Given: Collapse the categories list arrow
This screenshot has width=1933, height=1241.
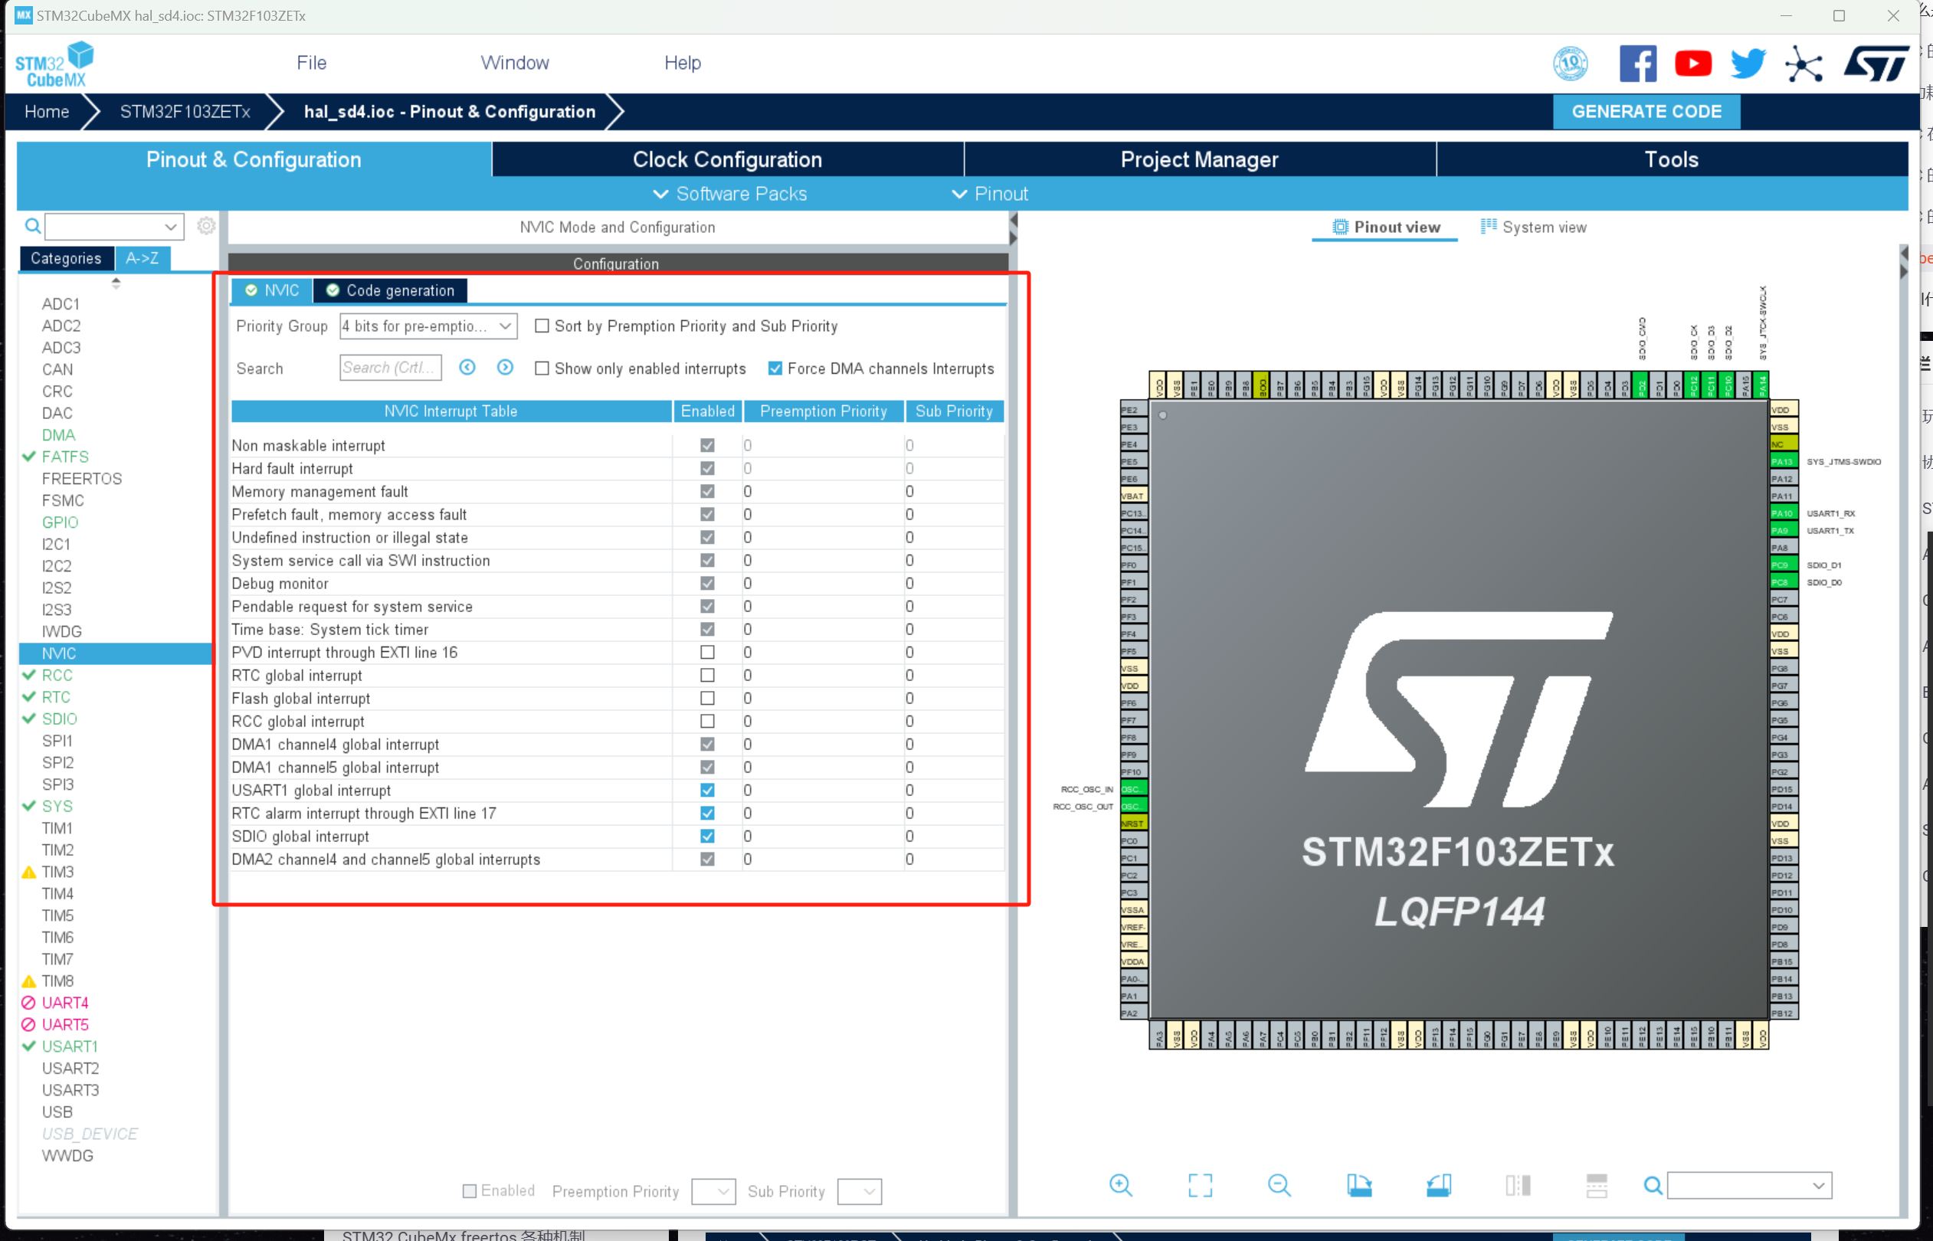Looking at the screenshot, I should [x=116, y=283].
